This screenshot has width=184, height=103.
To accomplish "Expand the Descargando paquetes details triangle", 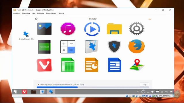I will tap(38, 84).
